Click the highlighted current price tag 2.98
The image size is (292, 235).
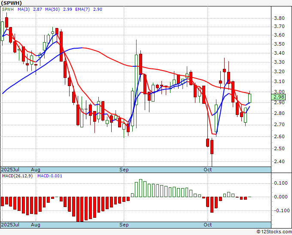pos(278,97)
